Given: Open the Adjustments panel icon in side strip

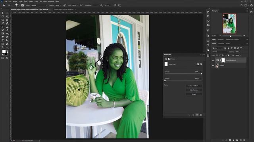Looking at the screenshot, I should click(208, 50).
